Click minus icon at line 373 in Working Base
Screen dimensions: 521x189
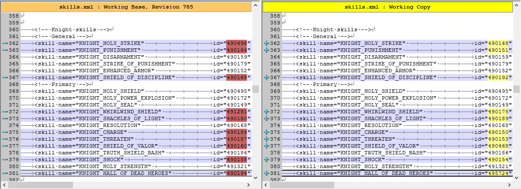[x=5, y=118]
